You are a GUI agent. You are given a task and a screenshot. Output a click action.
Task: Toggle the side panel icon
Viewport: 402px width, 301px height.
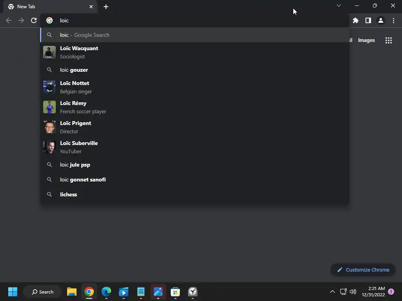pyautogui.click(x=368, y=20)
